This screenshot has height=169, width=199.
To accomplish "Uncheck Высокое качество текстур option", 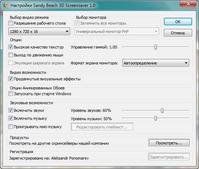I will click(x=10, y=47).
